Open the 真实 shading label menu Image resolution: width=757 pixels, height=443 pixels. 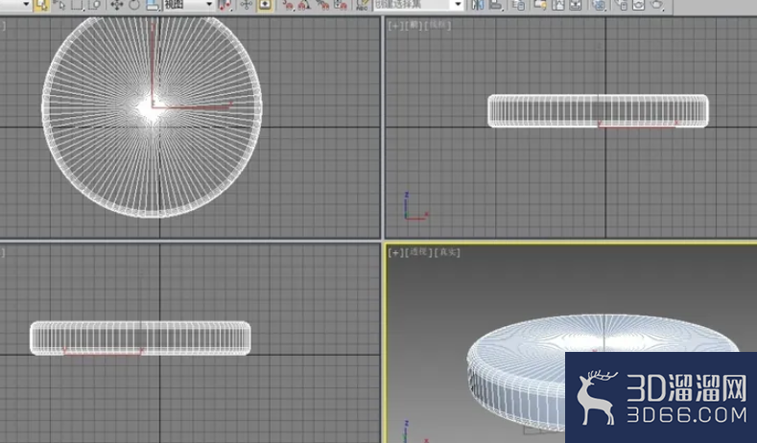coord(447,252)
